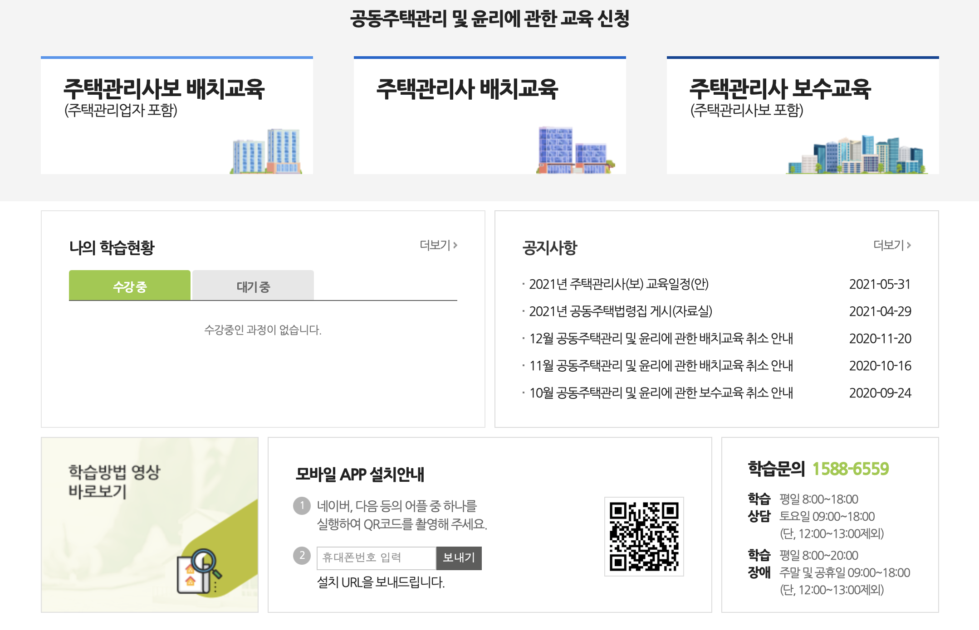Open notice 2021년 주택관리사(보) 교육일정(안)
Image resolution: width=979 pixels, height=630 pixels.
click(x=618, y=284)
